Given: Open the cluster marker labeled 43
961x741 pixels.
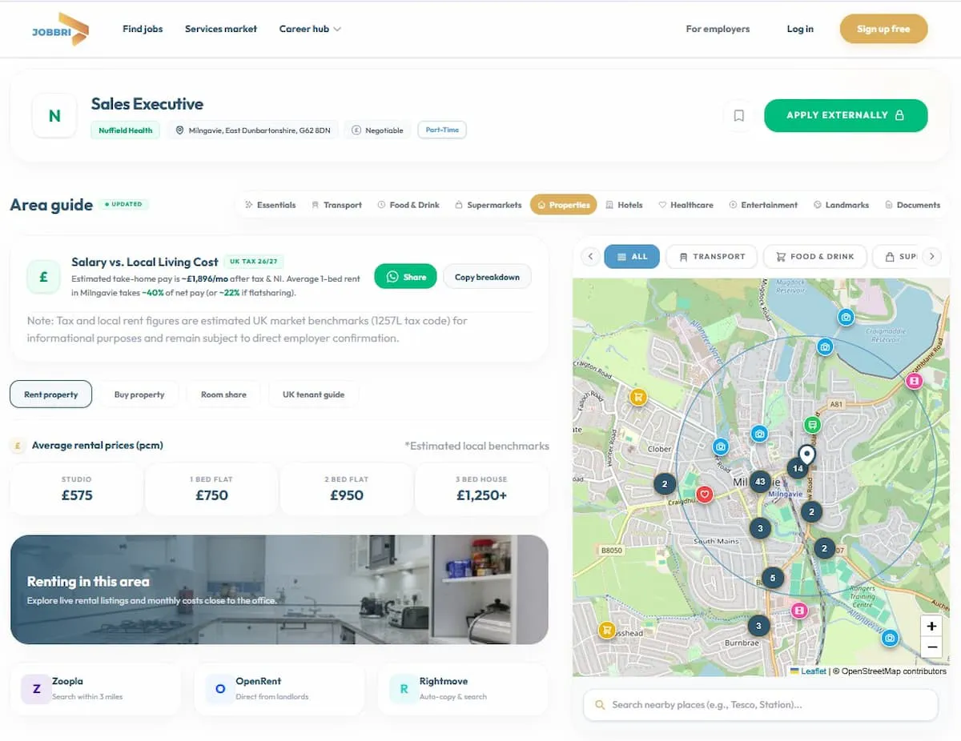Looking at the screenshot, I should 761,483.
